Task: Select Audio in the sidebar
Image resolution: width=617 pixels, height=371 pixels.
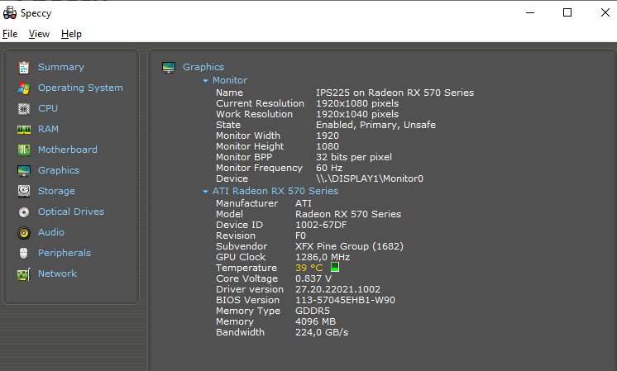Action: pyautogui.click(x=51, y=232)
